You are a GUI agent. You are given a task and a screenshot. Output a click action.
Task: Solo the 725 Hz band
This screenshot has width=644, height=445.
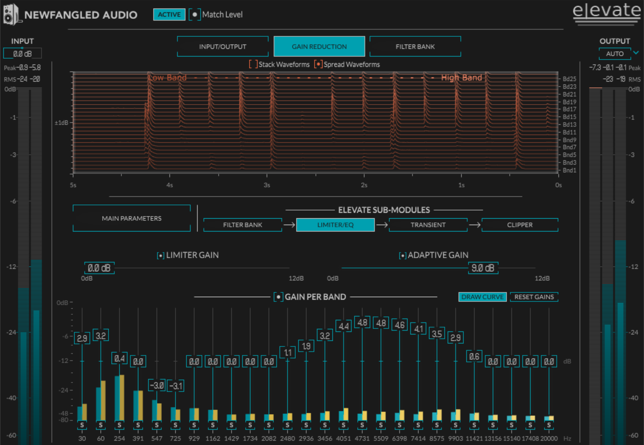pyautogui.click(x=175, y=425)
